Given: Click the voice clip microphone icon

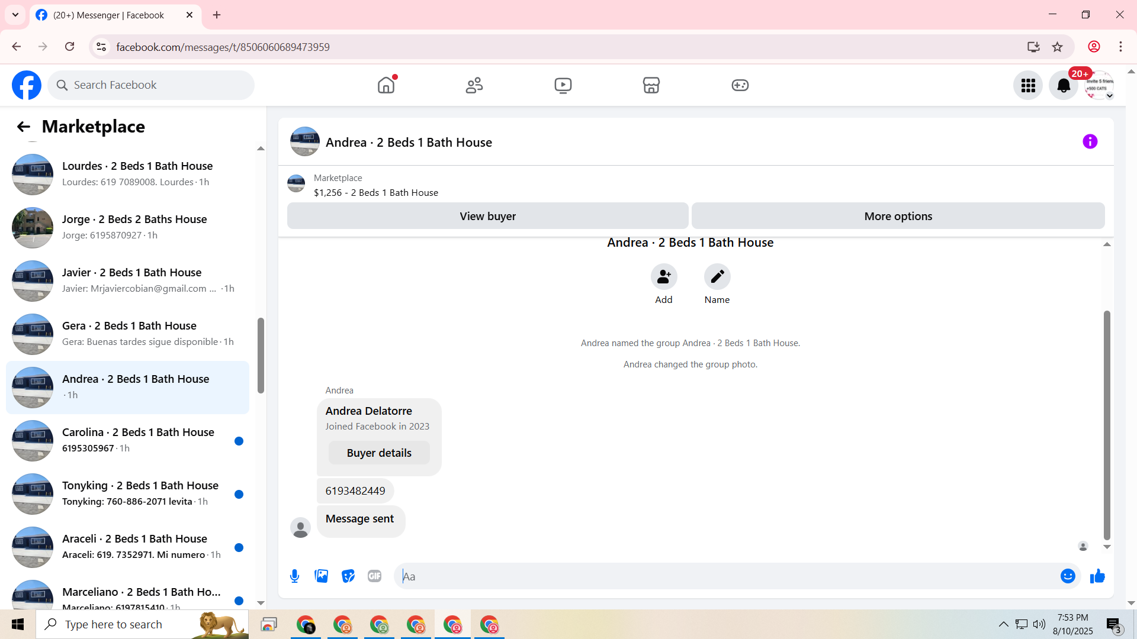Looking at the screenshot, I should click(294, 576).
